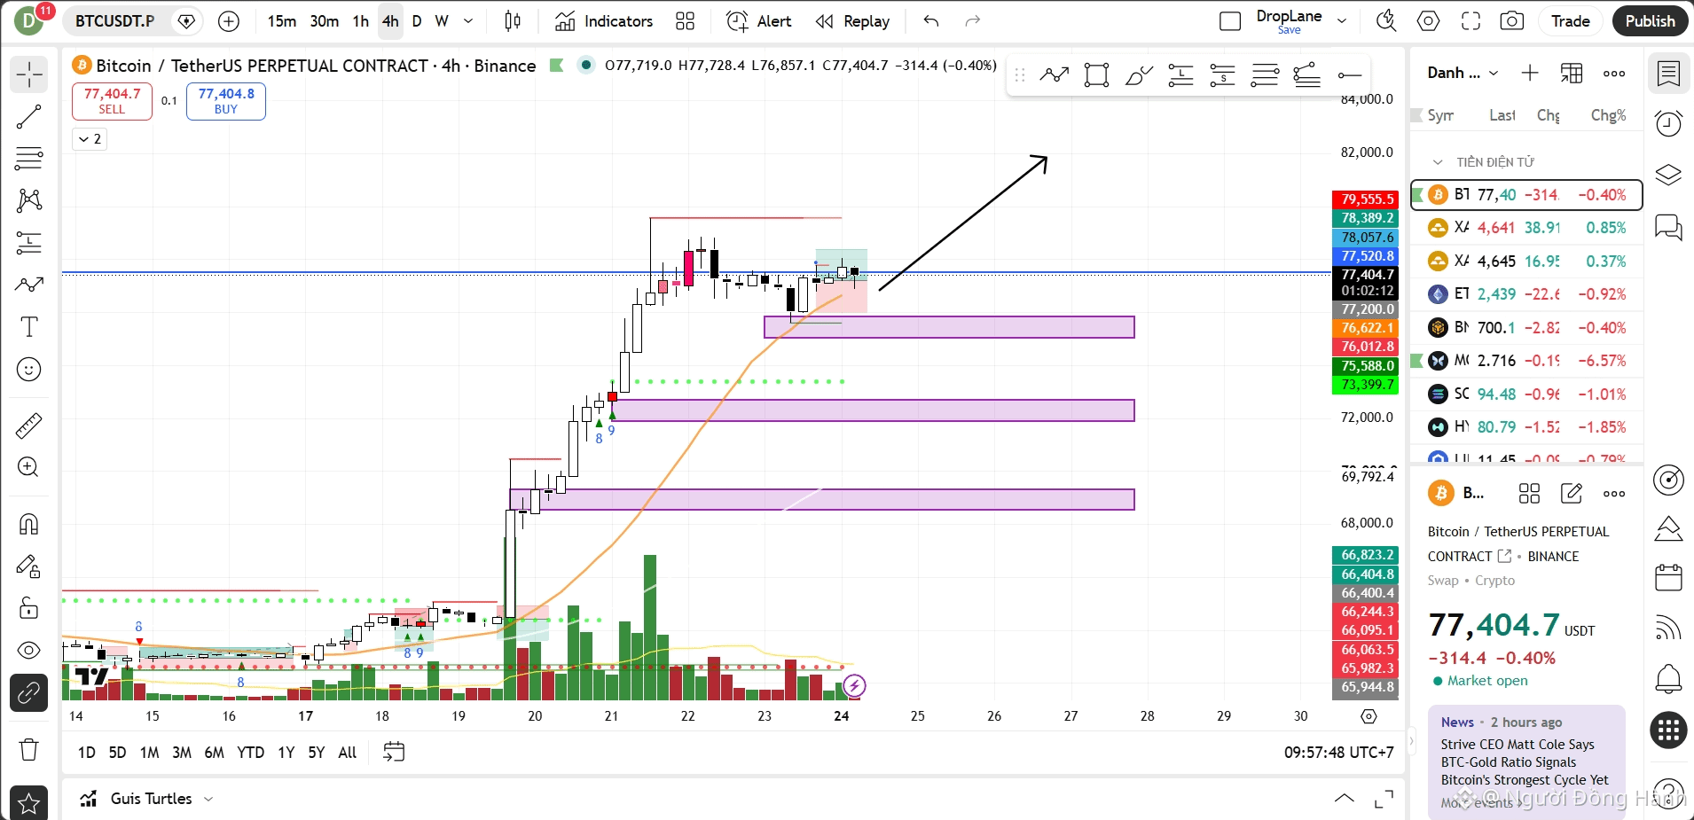
Task: Collapse the indicator legend showing 2
Action: click(x=90, y=139)
